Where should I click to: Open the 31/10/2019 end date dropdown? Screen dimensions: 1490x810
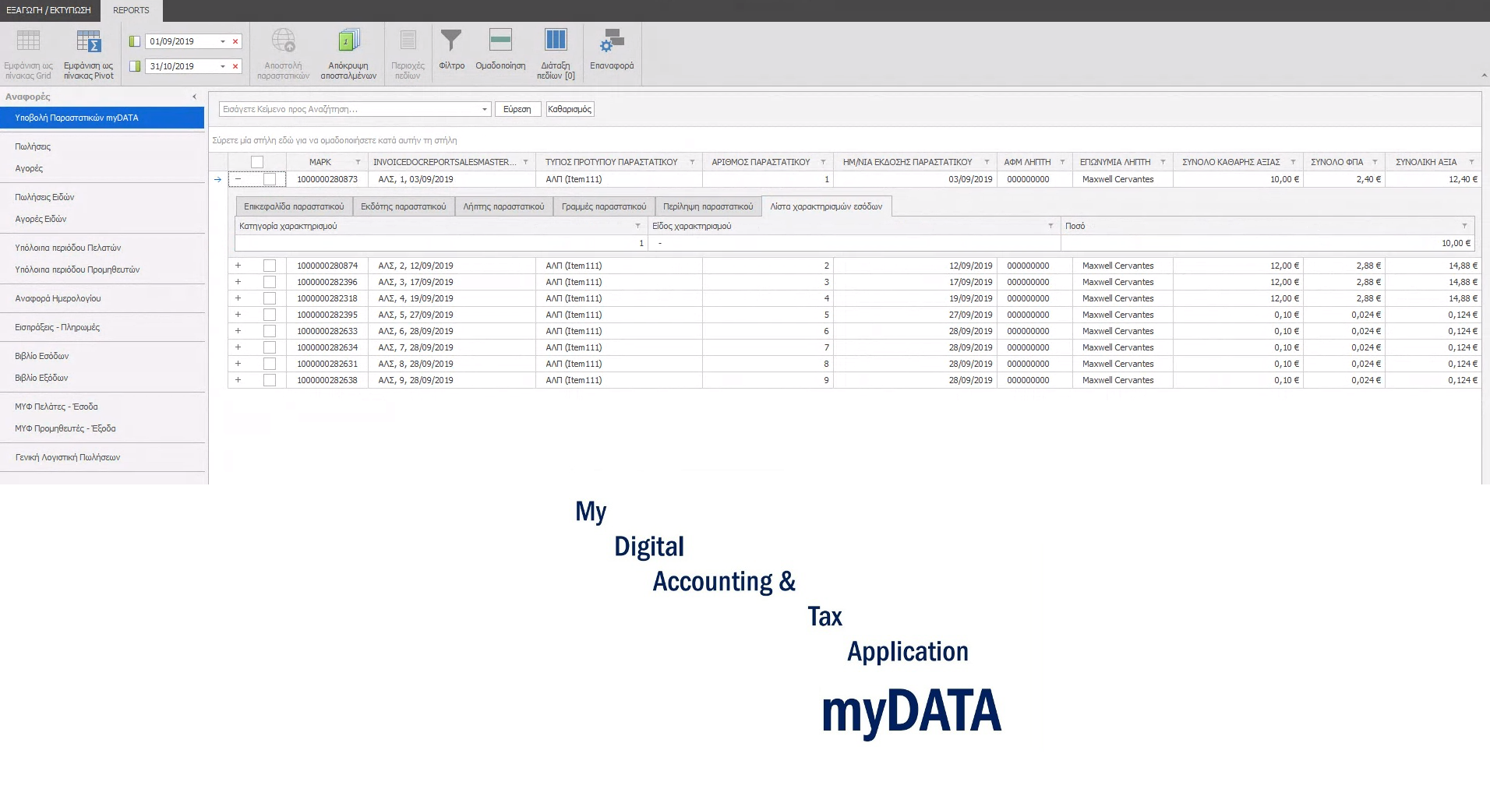click(223, 67)
